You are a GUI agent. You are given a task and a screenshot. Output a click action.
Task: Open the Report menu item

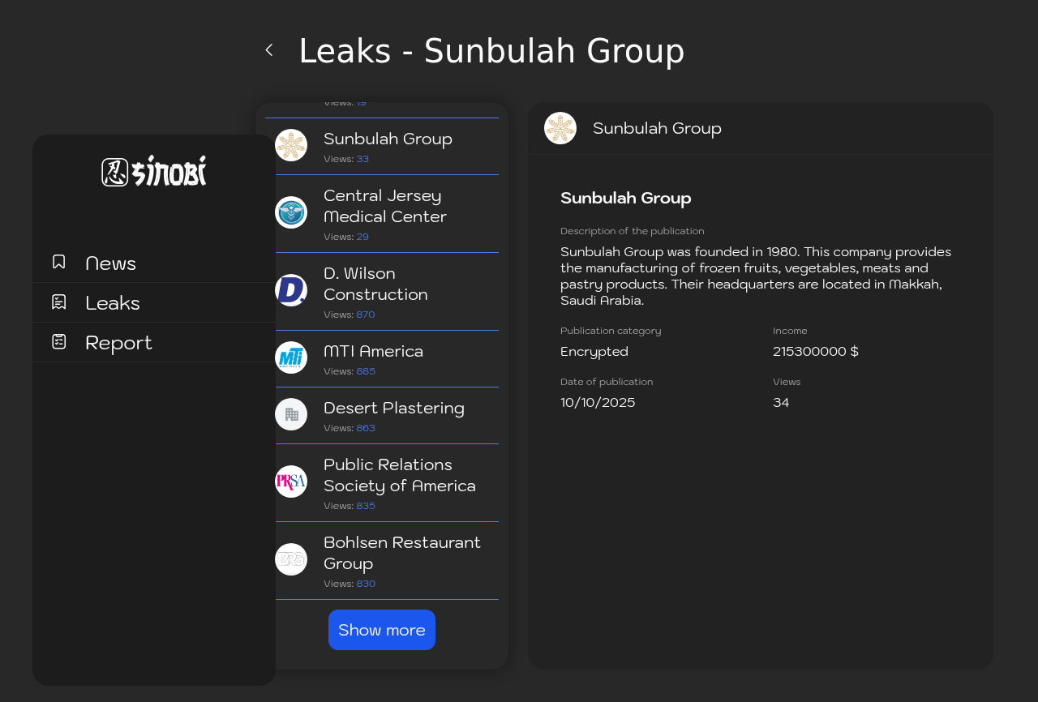[x=118, y=343]
